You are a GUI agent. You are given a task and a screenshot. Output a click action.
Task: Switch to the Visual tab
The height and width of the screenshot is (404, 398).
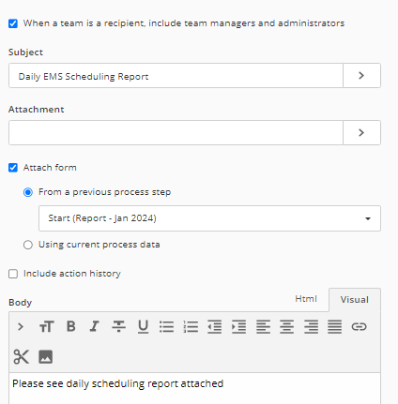click(x=355, y=300)
